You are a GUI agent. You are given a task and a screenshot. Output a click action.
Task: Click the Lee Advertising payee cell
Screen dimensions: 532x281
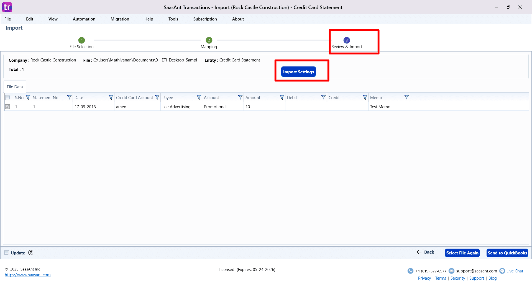(181, 107)
